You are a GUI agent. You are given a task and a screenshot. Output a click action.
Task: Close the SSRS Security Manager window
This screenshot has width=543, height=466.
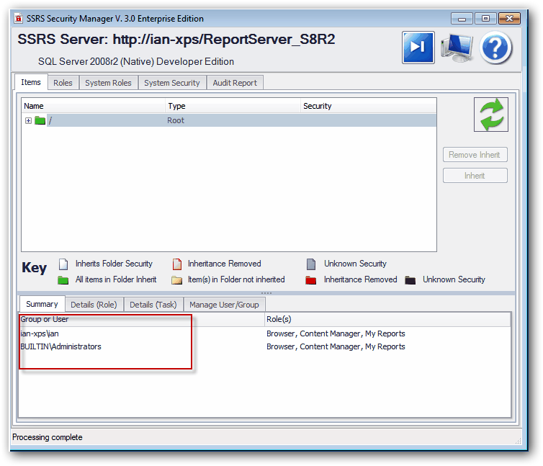(509, 19)
